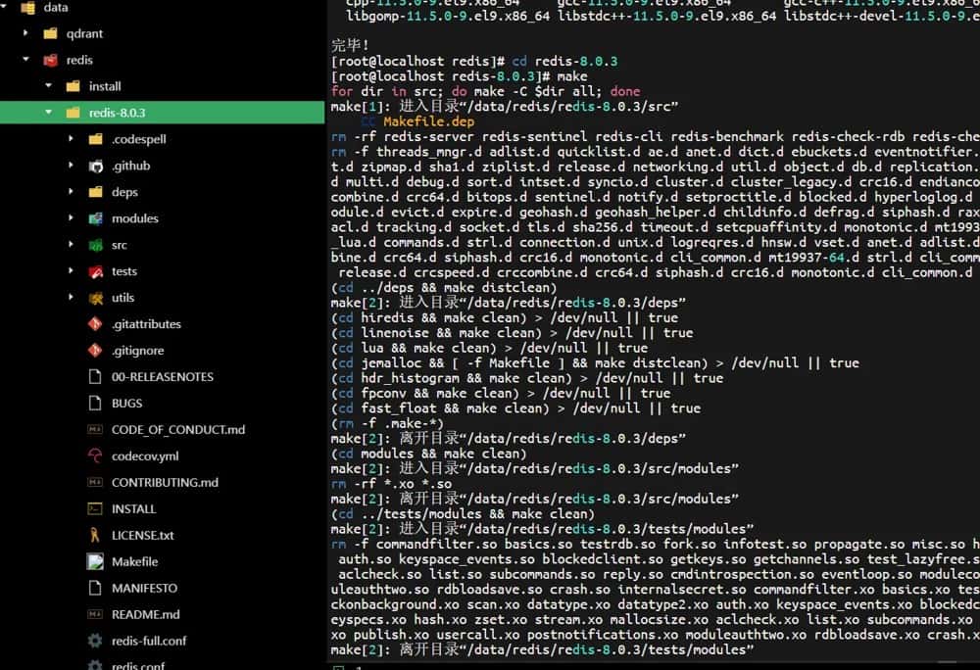This screenshot has width=980, height=670.
Task: Click the redis-8.0.3 folder icon
Action: click(x=73, y=113)
